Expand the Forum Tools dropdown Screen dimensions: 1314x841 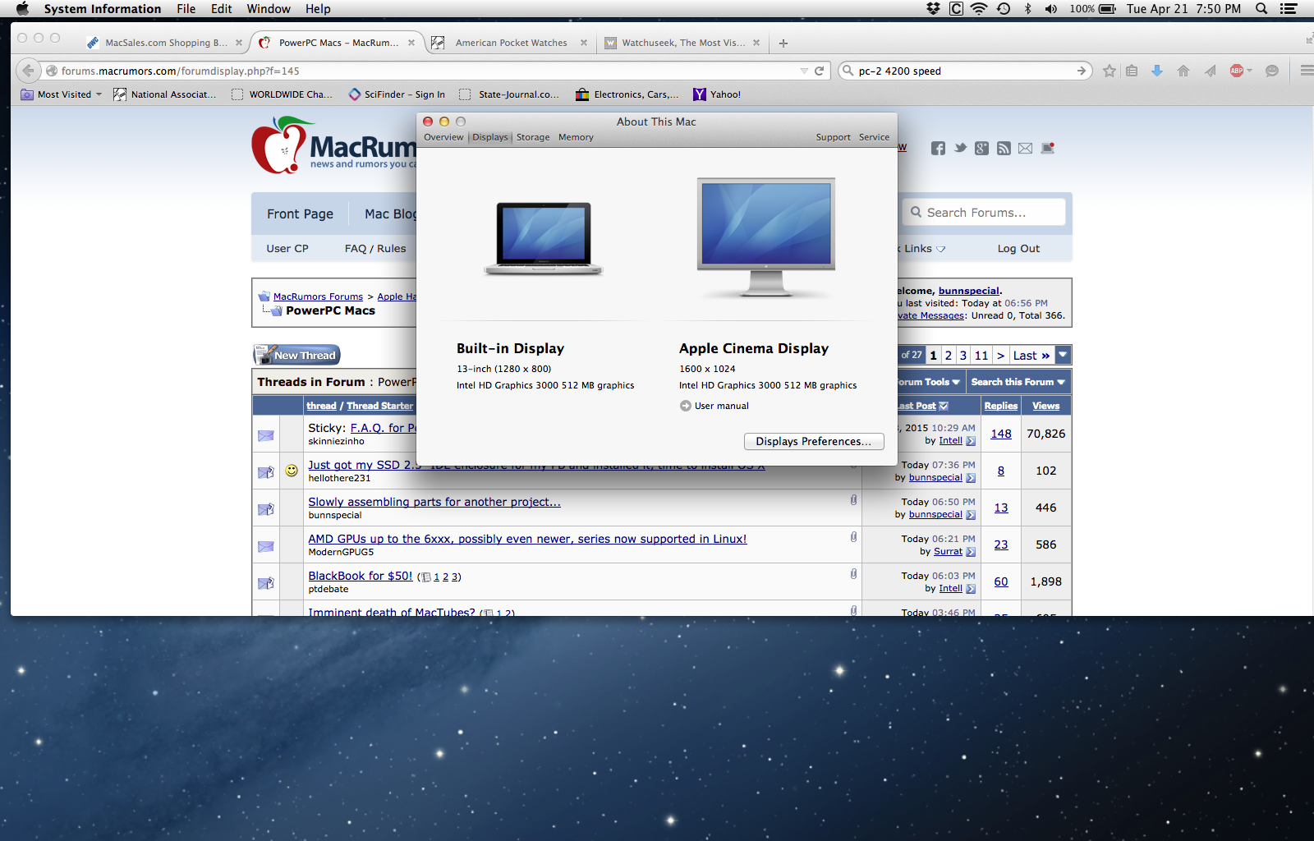tap(928, 382)
